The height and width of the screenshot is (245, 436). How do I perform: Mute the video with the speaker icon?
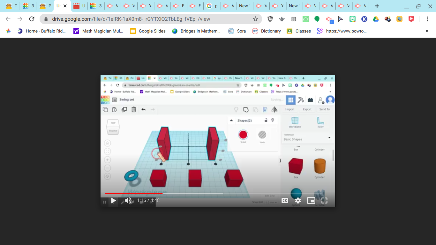tap(128, 201)
